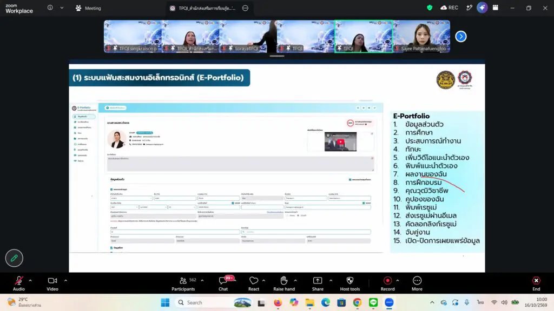The width and height of the screenshot is (554, 311).
Task: Click the cloud REC recording indicator
Action: [450, 8]
